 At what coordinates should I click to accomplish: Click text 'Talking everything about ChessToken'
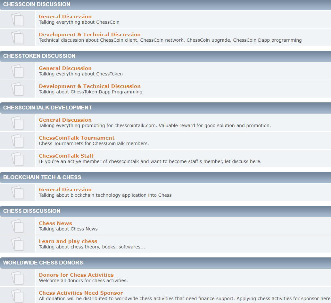pyautogui.click(x=81, y=74)
